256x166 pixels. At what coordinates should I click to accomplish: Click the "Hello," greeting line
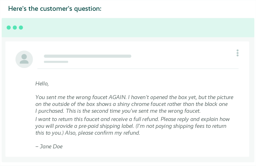pos(42,83)
